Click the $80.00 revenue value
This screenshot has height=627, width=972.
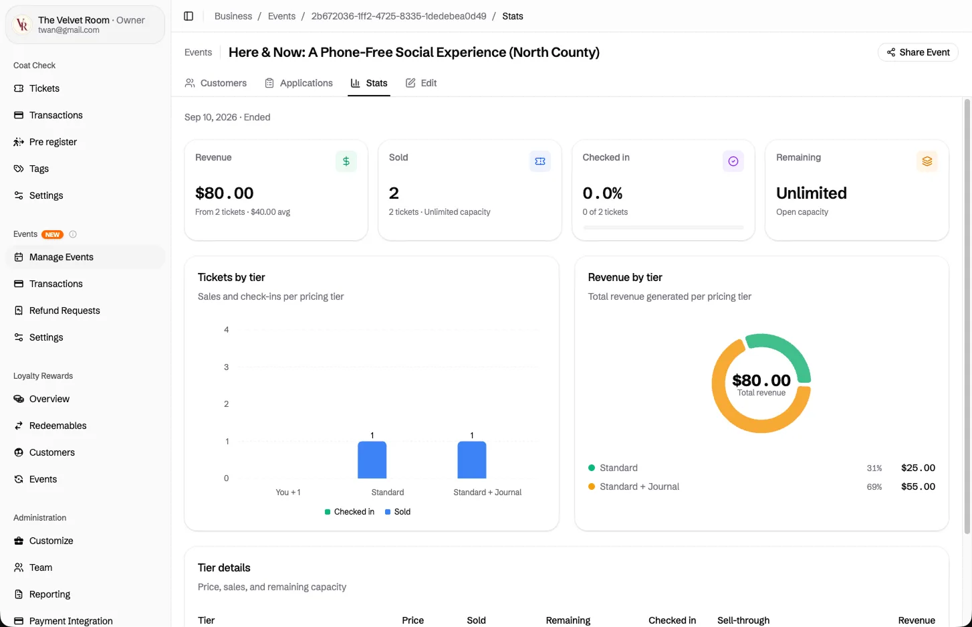225,193
